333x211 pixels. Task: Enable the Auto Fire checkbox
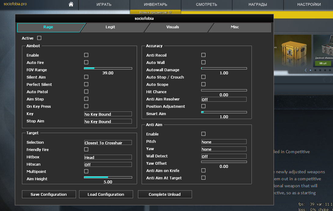(86, 62)
